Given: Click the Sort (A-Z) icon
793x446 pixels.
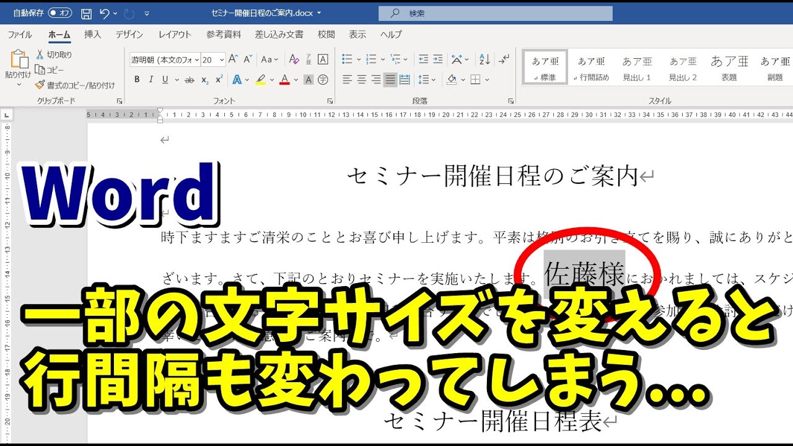Looking at the screenshot, I should tap(485, 59).
